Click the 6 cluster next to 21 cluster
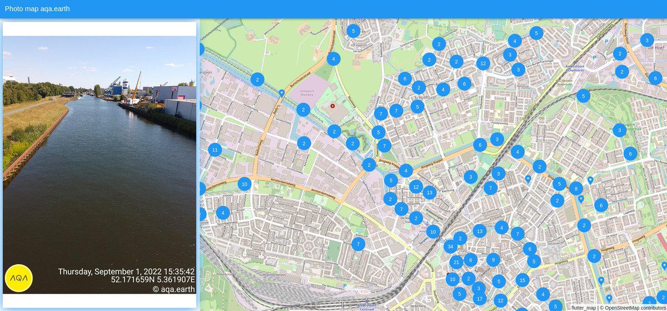The height and width of the screenshot is (311, 667). (470, 259)
